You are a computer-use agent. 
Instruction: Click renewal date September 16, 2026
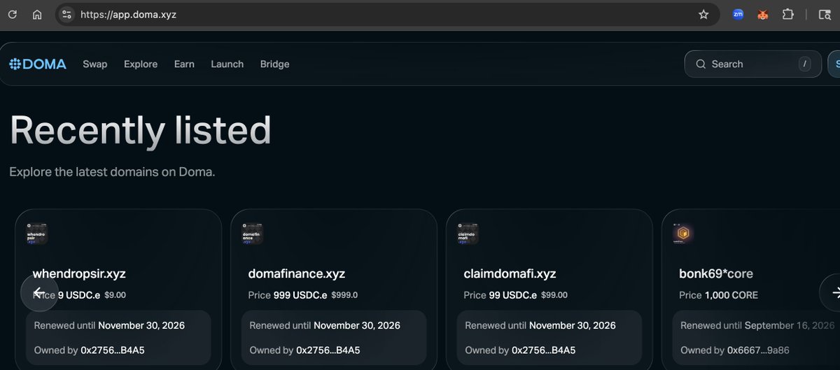point(790,325)
